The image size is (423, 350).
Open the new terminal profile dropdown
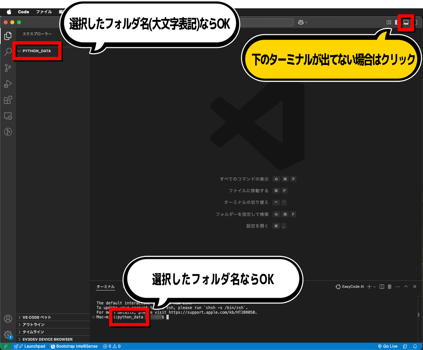pyautogui.click(x=374, y=286)
